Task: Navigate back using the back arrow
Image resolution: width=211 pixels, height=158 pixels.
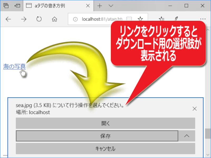Action: pyautogui.click(x=8, y=19)
